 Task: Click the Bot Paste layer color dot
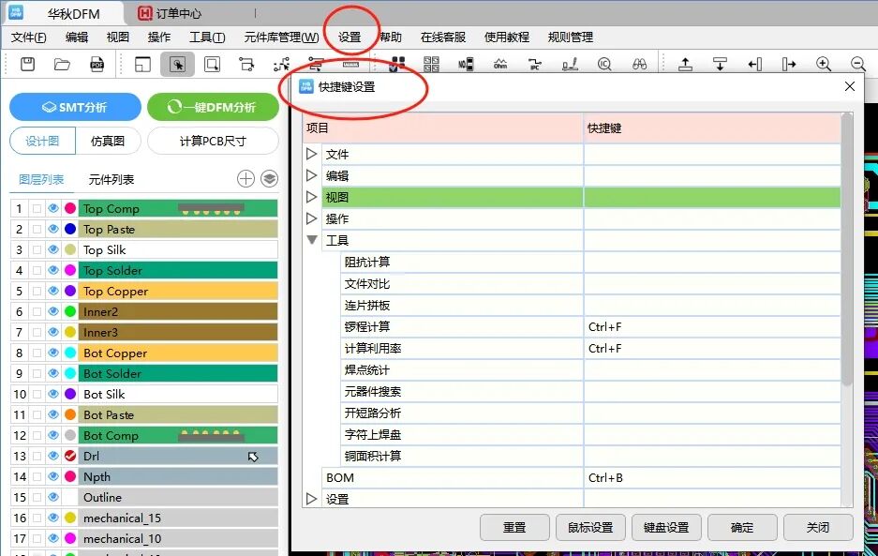70,414
